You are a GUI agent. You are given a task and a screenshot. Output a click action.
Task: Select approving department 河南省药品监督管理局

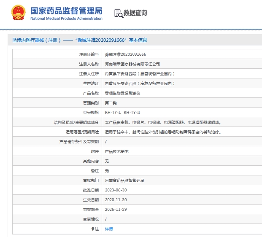point(124,180)
